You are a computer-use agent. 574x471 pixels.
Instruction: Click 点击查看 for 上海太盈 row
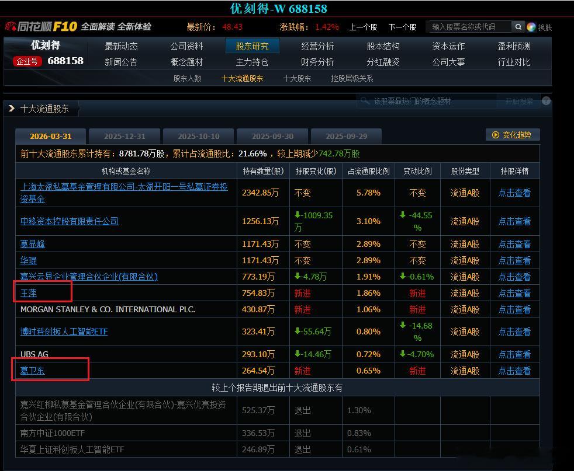click(x=514, y=193)
